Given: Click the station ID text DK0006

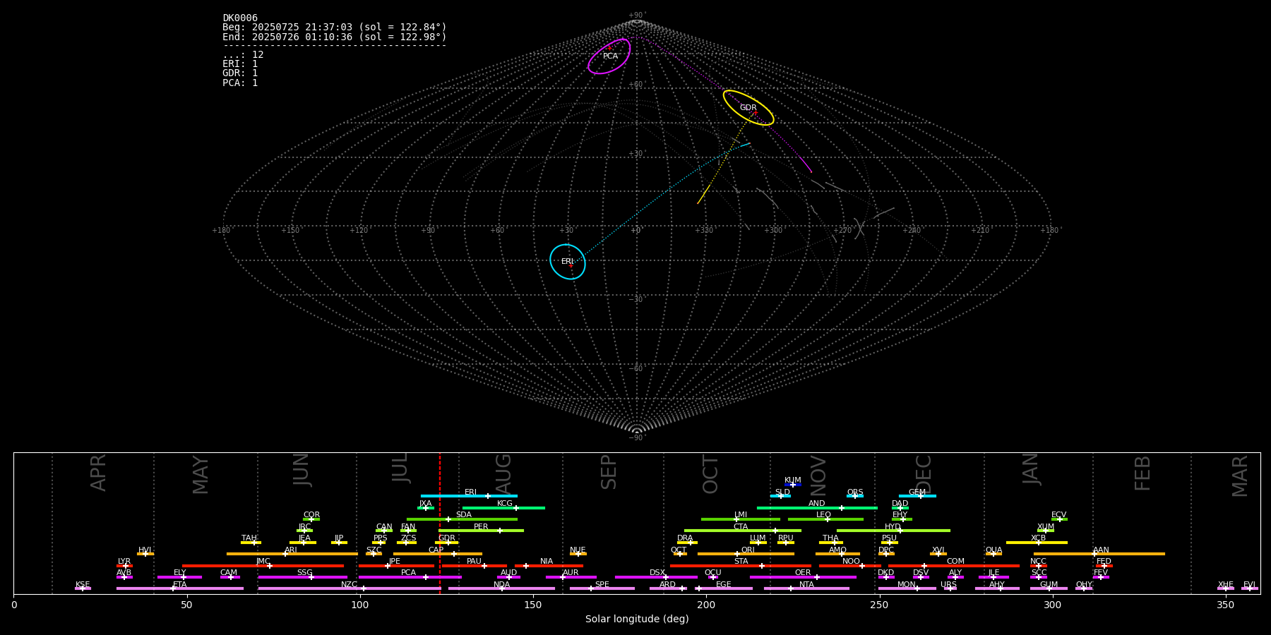Looking at the screenshot, I should 240,18.
